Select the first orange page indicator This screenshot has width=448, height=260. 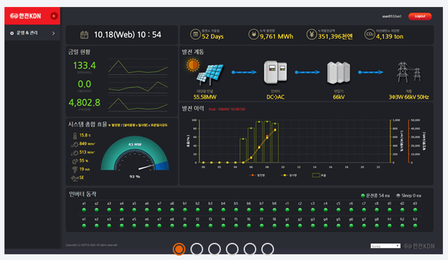[179, 249]
